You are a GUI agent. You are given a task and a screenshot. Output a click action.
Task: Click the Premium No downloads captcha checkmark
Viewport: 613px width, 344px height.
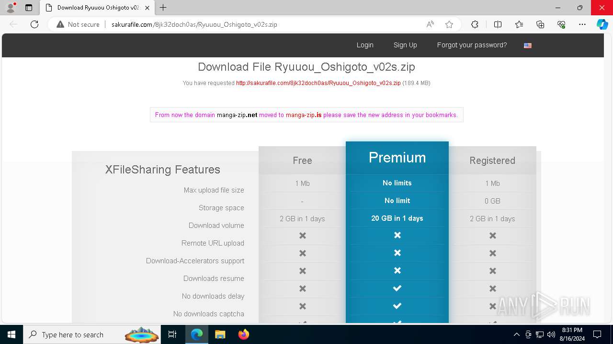(397, 306)
